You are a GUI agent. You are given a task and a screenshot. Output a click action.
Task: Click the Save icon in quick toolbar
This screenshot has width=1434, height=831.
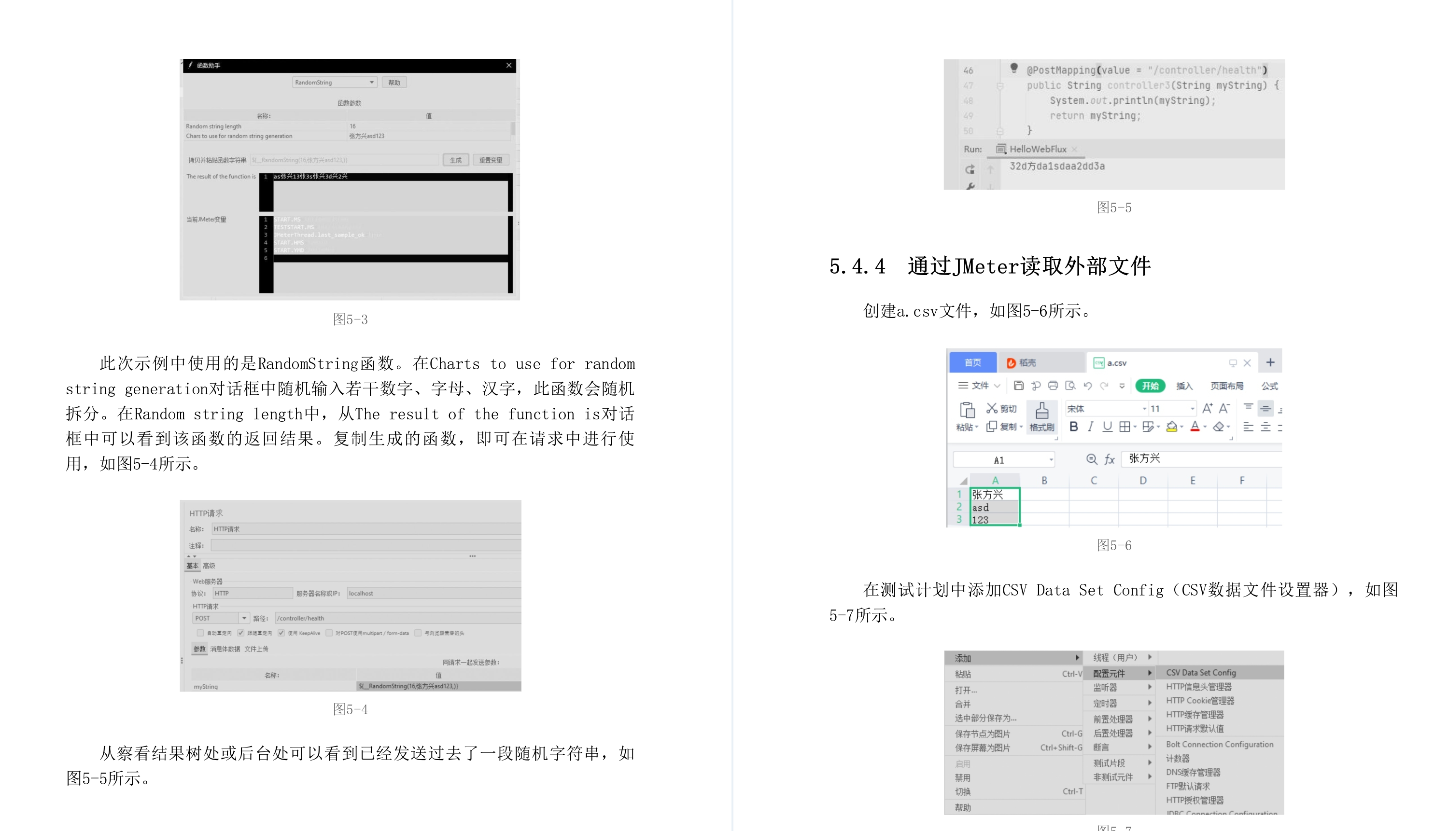[1019, 386]
